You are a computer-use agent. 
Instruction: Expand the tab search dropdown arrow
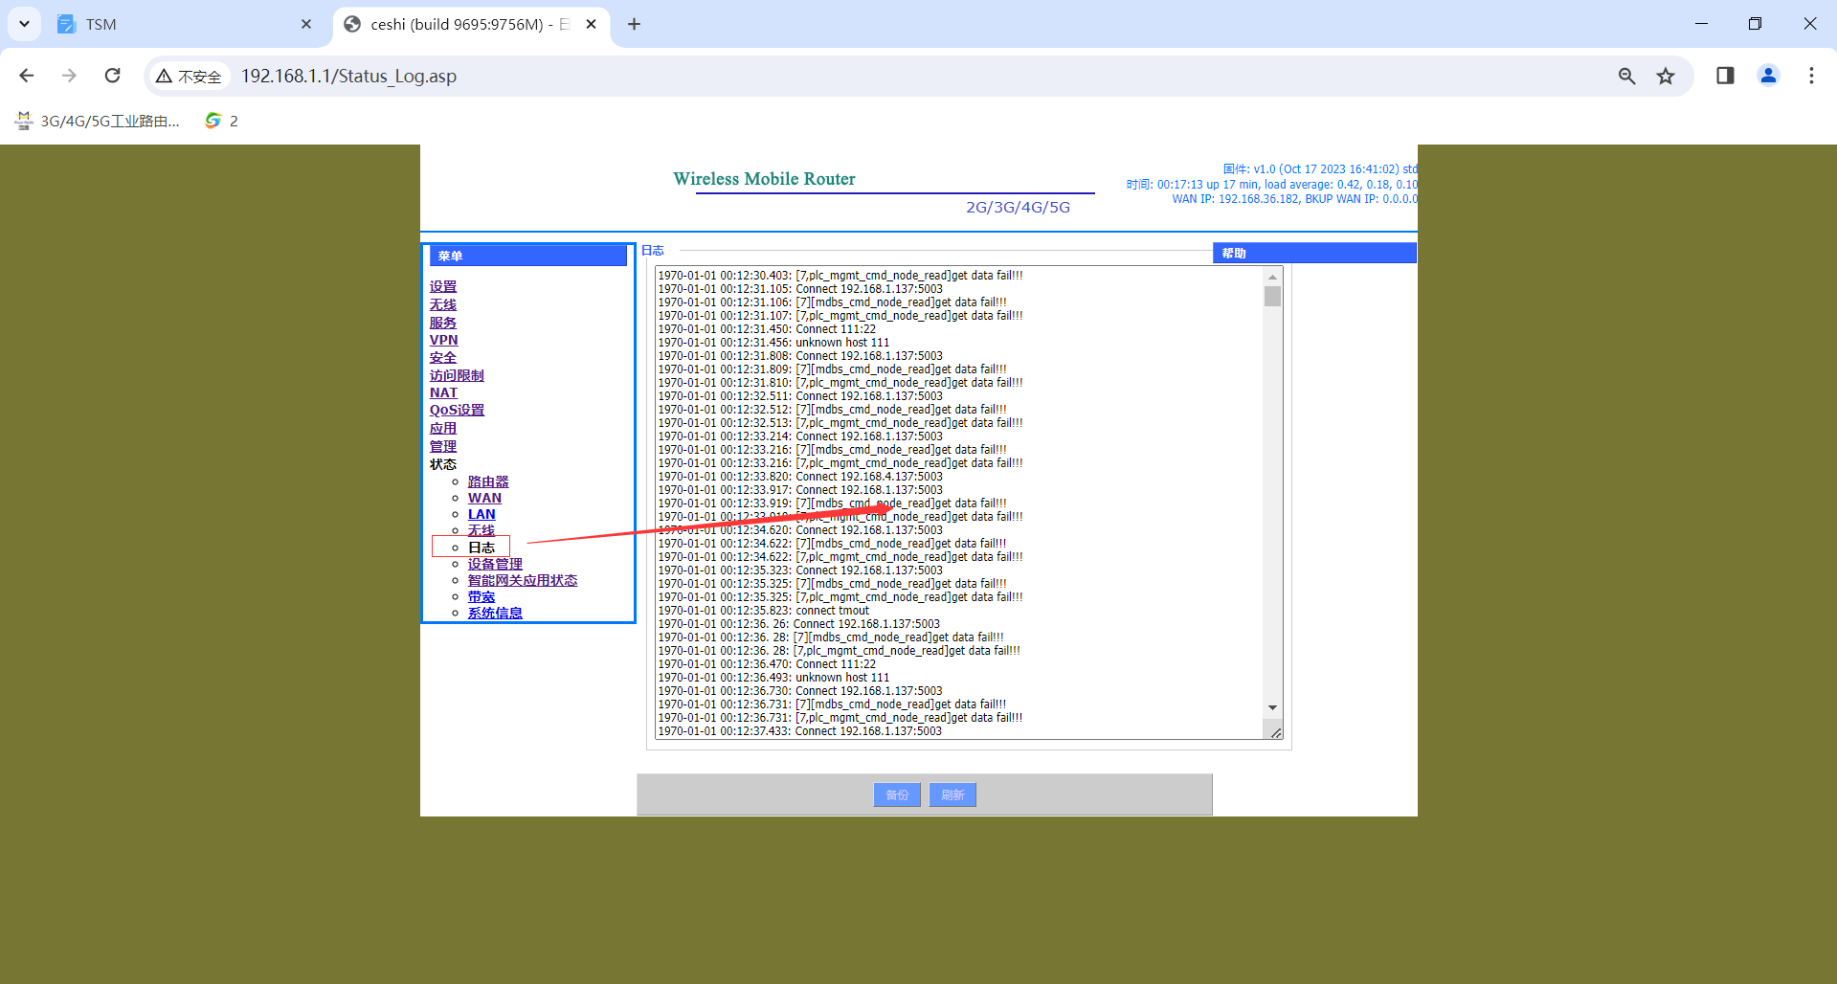point(24,24)
